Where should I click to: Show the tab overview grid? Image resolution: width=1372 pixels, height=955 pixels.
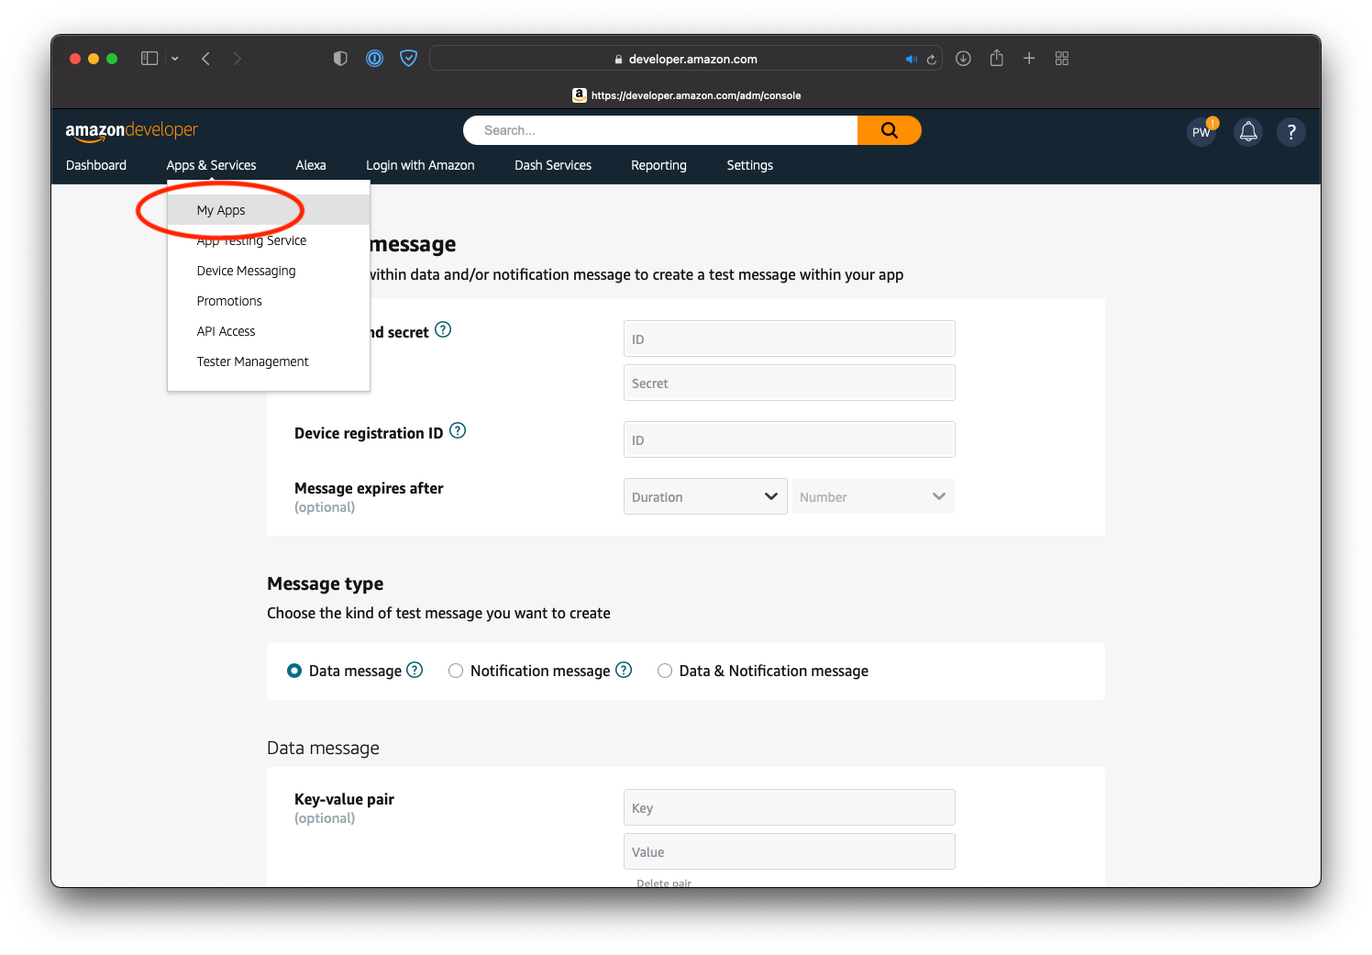1062,59
